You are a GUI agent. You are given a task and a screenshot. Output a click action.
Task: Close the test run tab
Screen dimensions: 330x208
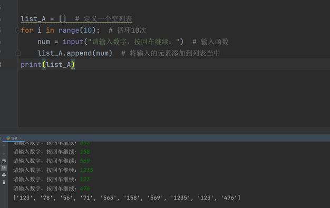pos(21,138)
